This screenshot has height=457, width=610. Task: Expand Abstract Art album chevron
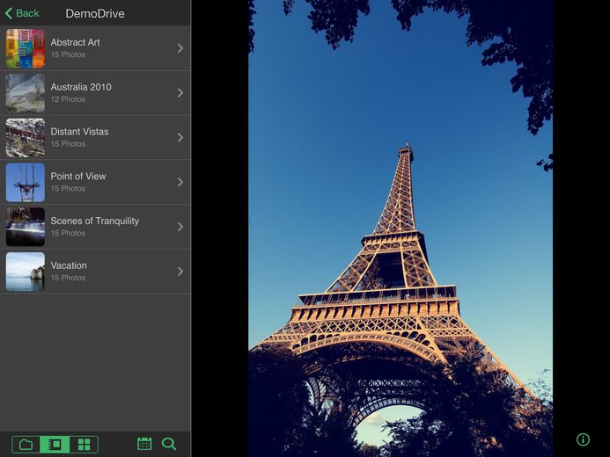[x=180, y=48]
